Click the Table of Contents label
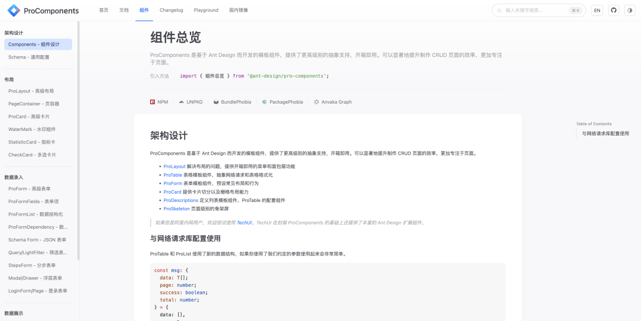This screenshot has width=641, height=321. pos(594,124)
